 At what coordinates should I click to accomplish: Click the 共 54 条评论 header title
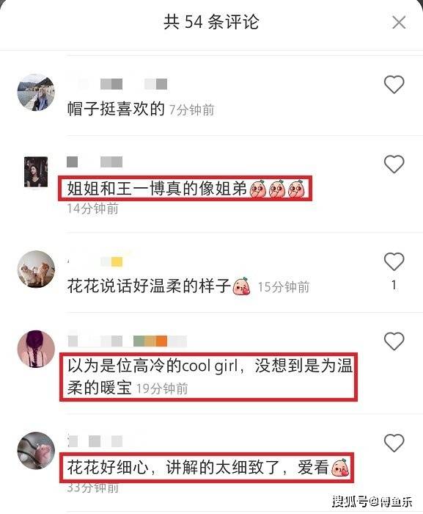pos(211,22)
